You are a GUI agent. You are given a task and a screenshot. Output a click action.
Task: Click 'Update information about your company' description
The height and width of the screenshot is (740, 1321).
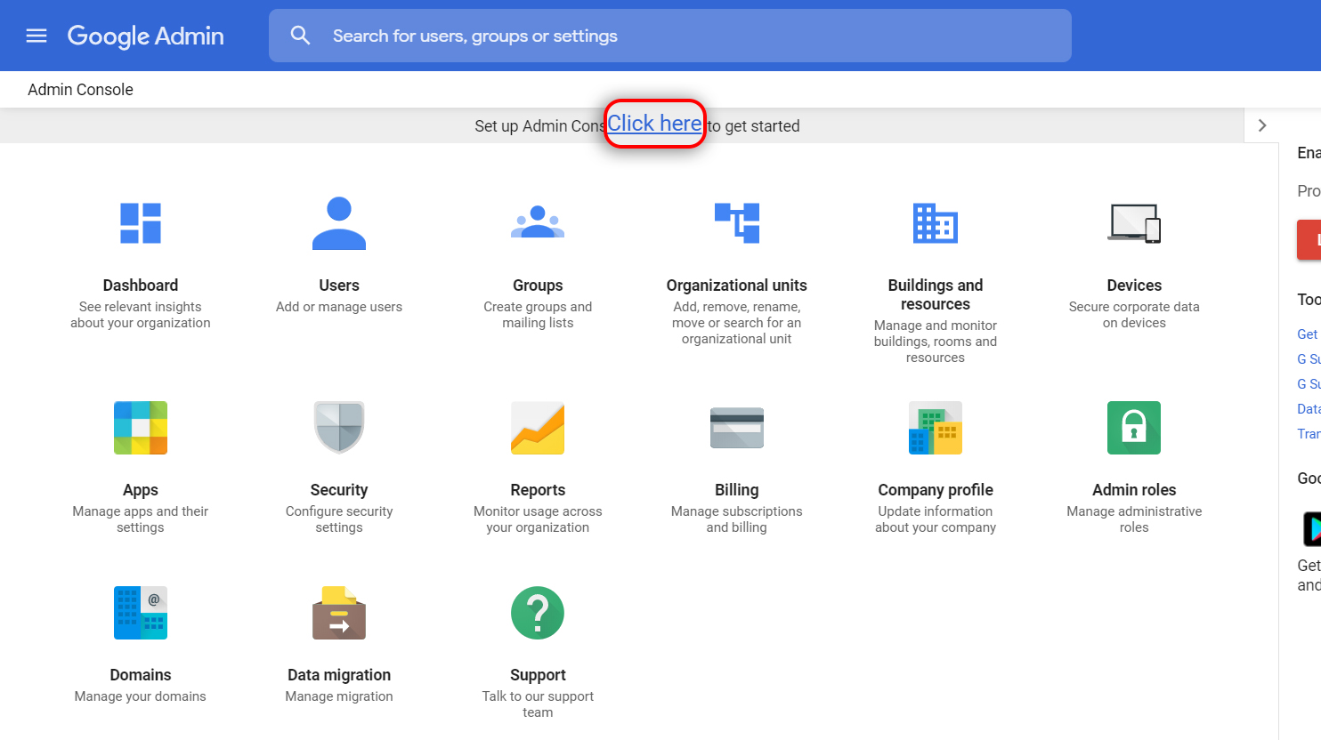[x=936, y=519]
